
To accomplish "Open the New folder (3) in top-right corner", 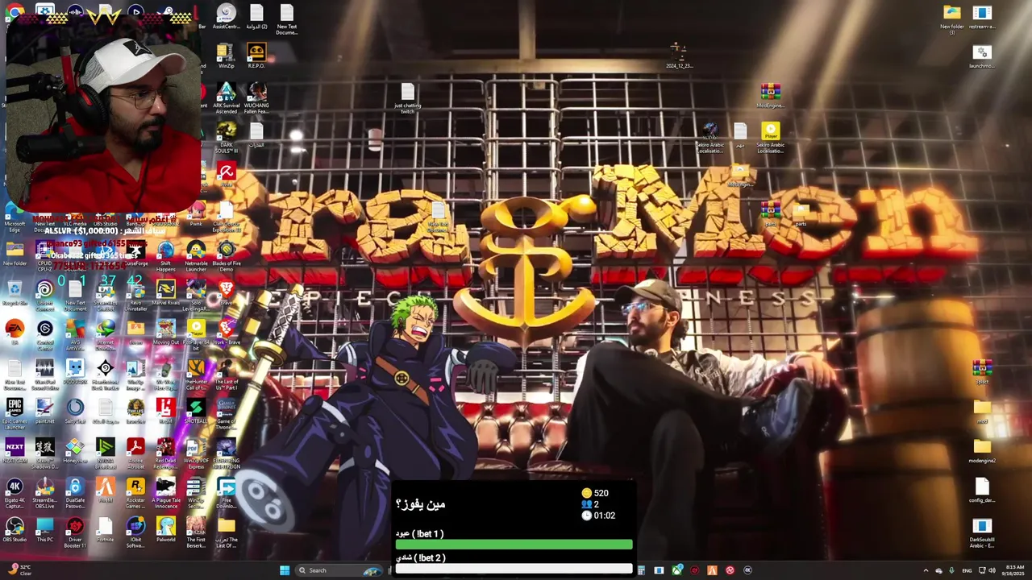I will coord(952,19).
